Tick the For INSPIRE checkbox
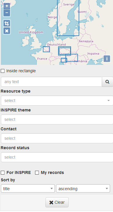This screenshot has width=113, height=212. coord(3,173)
